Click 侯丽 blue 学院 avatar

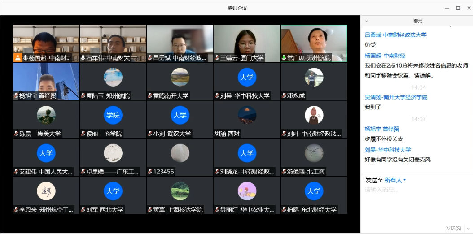pyautogui.click(x=113, y=115)
